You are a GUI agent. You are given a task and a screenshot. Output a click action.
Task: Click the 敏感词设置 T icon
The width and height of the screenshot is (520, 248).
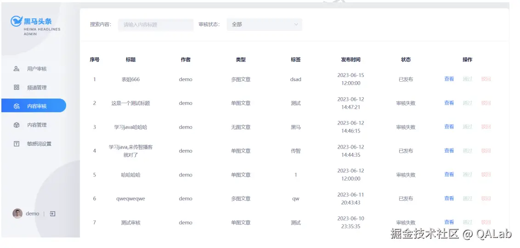click(x=17, y=143)
